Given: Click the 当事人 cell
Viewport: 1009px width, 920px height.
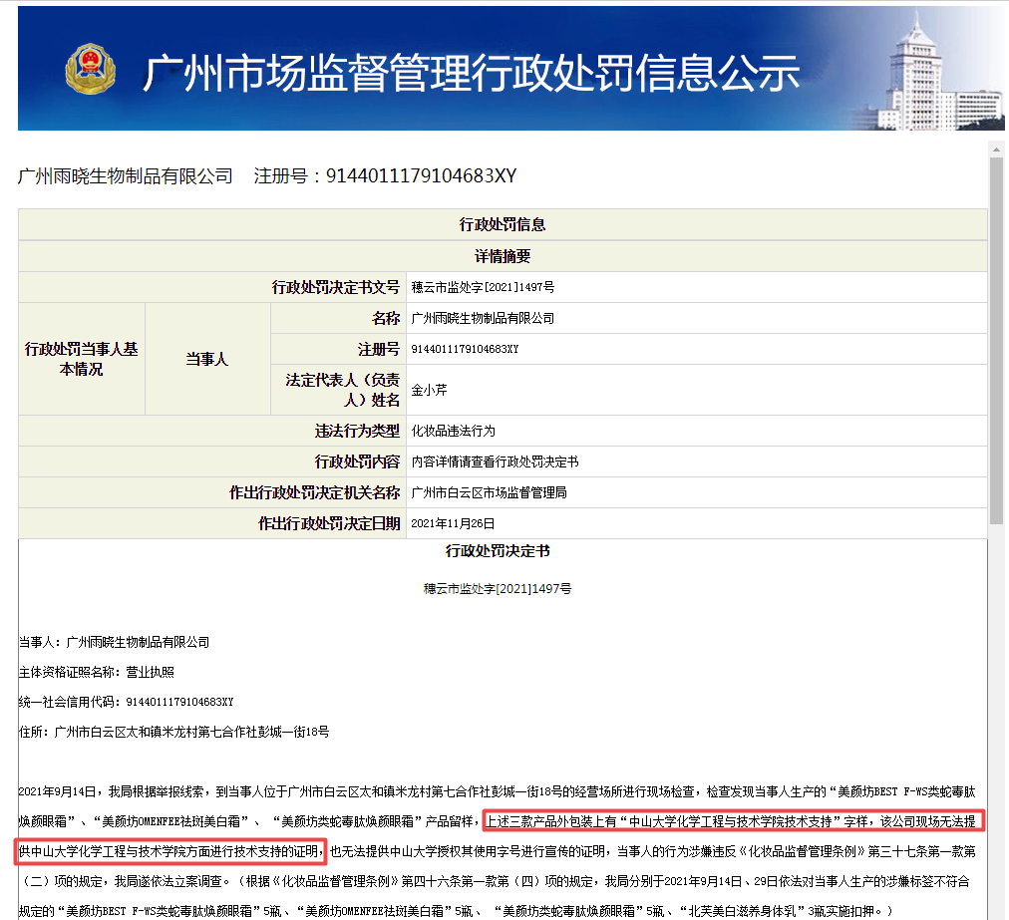Looking at the screenshot, I should click(207, 359).
